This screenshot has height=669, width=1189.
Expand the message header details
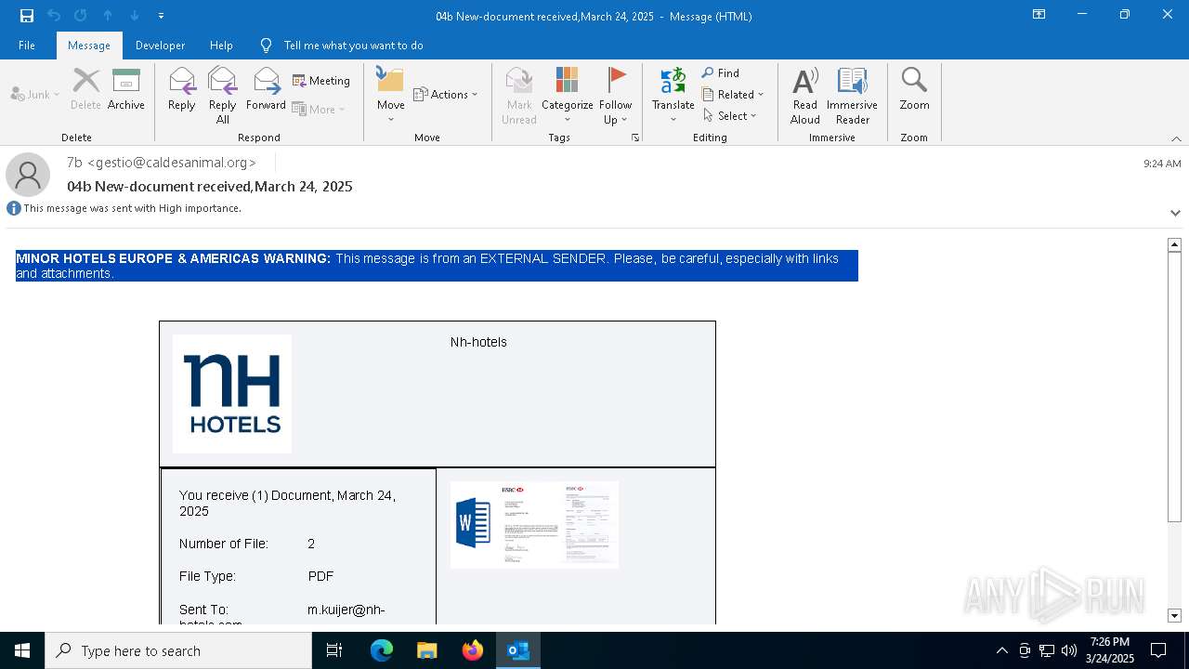(x=1175, y=213)
